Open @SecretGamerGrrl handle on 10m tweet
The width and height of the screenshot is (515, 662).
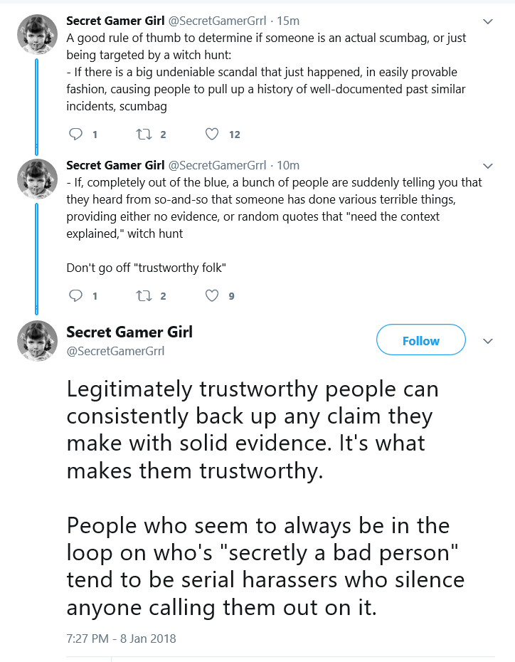[217, 165]
